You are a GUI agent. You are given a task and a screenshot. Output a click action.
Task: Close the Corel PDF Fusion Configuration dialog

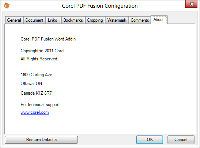[191, 4]
